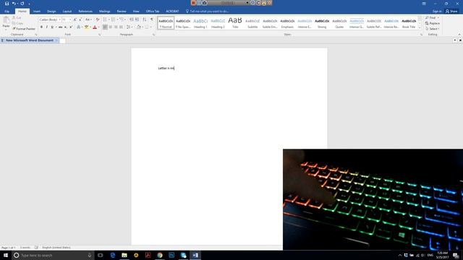Open Microsoft Edge from taskbar
The height and width of the screenshot is (260, 463).
coord(113,255)
